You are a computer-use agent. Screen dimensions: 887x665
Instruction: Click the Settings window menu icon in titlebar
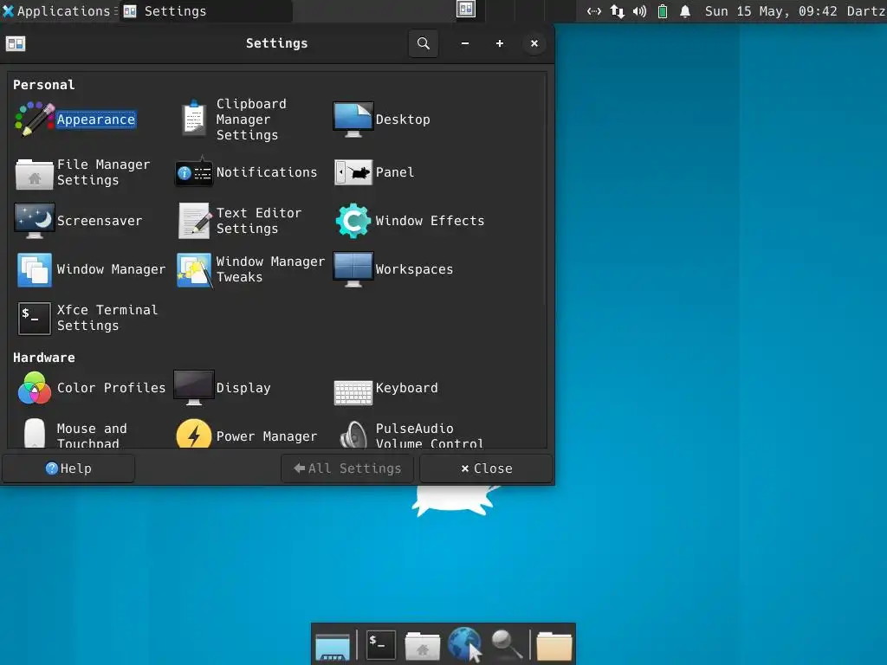(x=16, y=43)
